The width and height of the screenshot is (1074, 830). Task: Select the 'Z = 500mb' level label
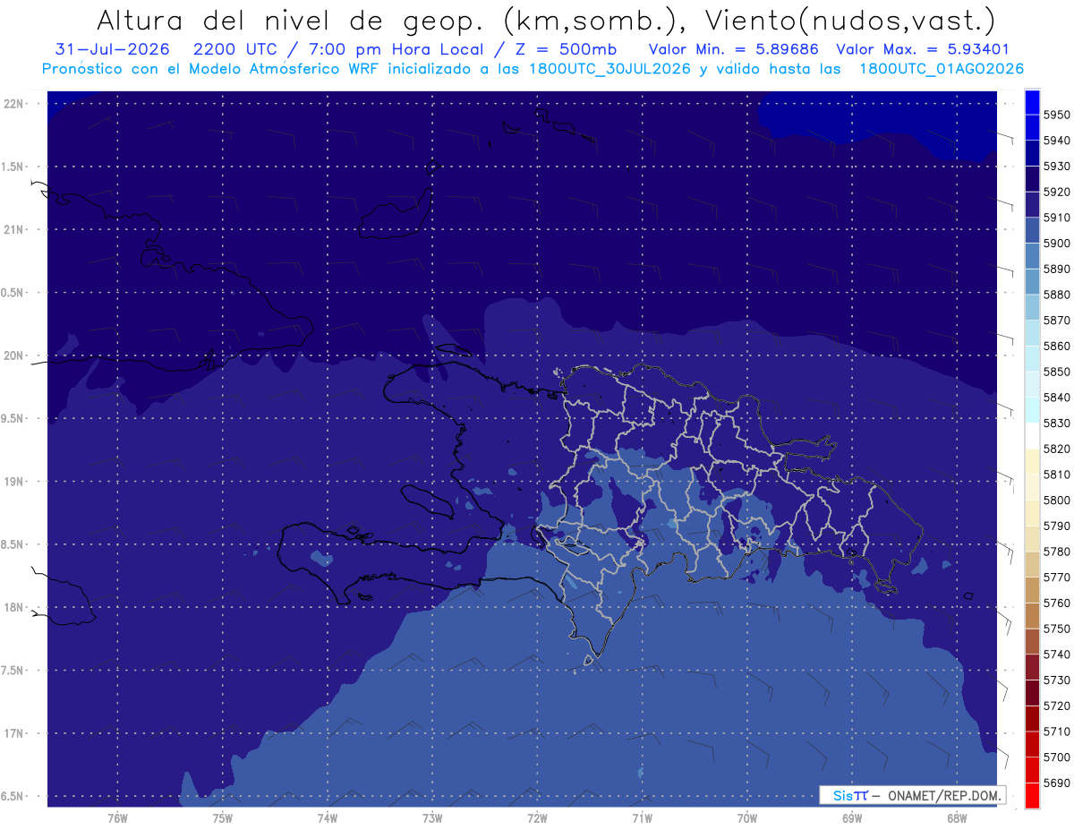coord(566,49)
